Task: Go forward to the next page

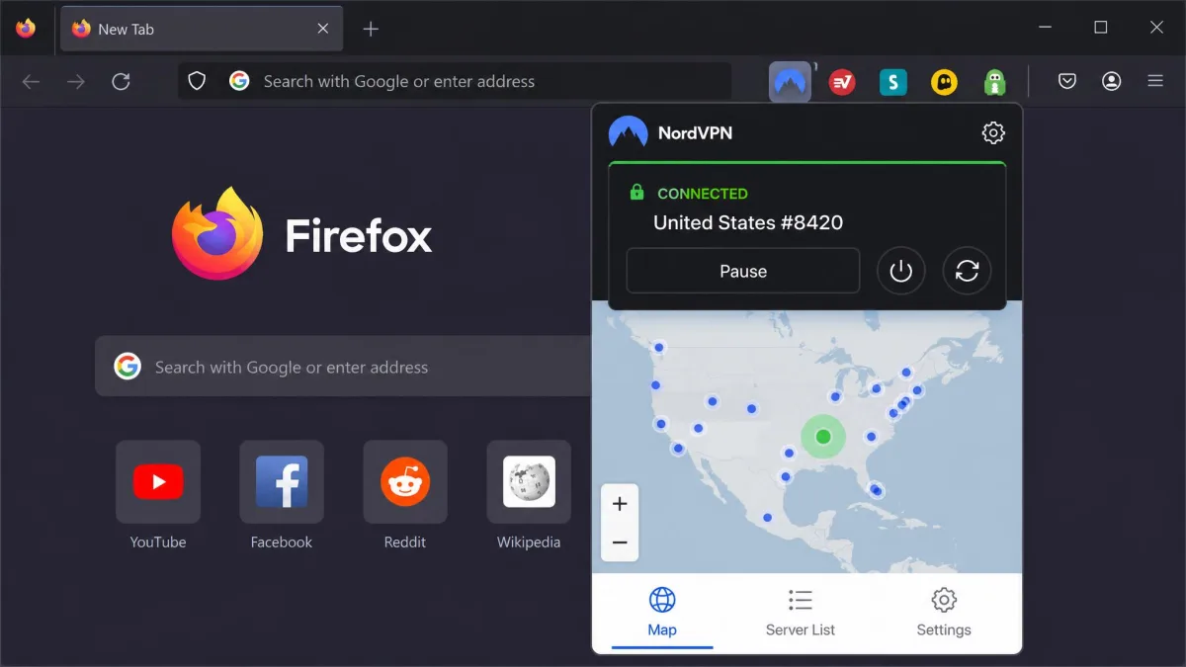Action: (76, 82)
